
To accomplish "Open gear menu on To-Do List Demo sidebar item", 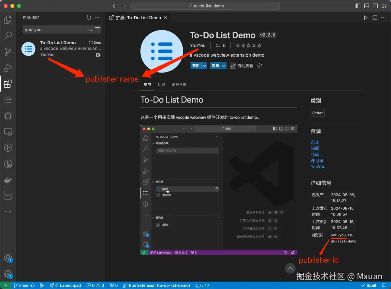I will [98, 55].
